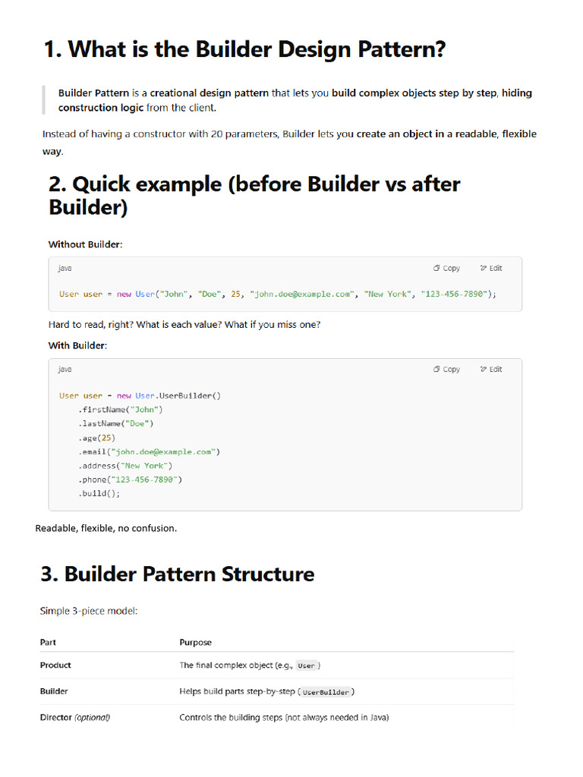Click the Copy icon in the With Builder code block

[x=436, y=370]
